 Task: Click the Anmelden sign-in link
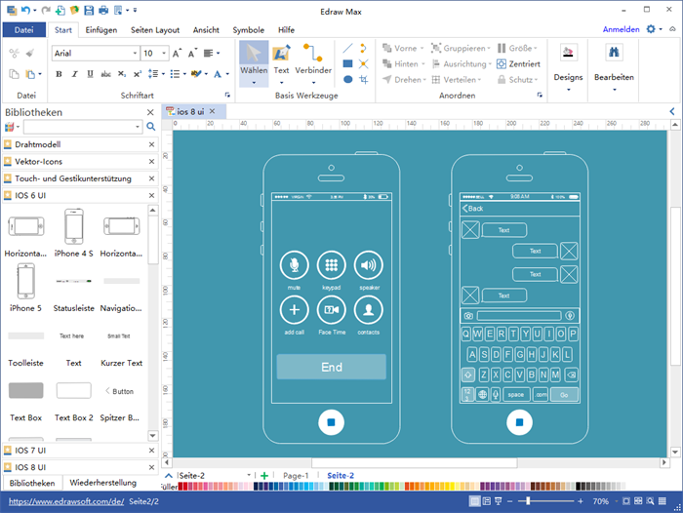coord(621,30)
